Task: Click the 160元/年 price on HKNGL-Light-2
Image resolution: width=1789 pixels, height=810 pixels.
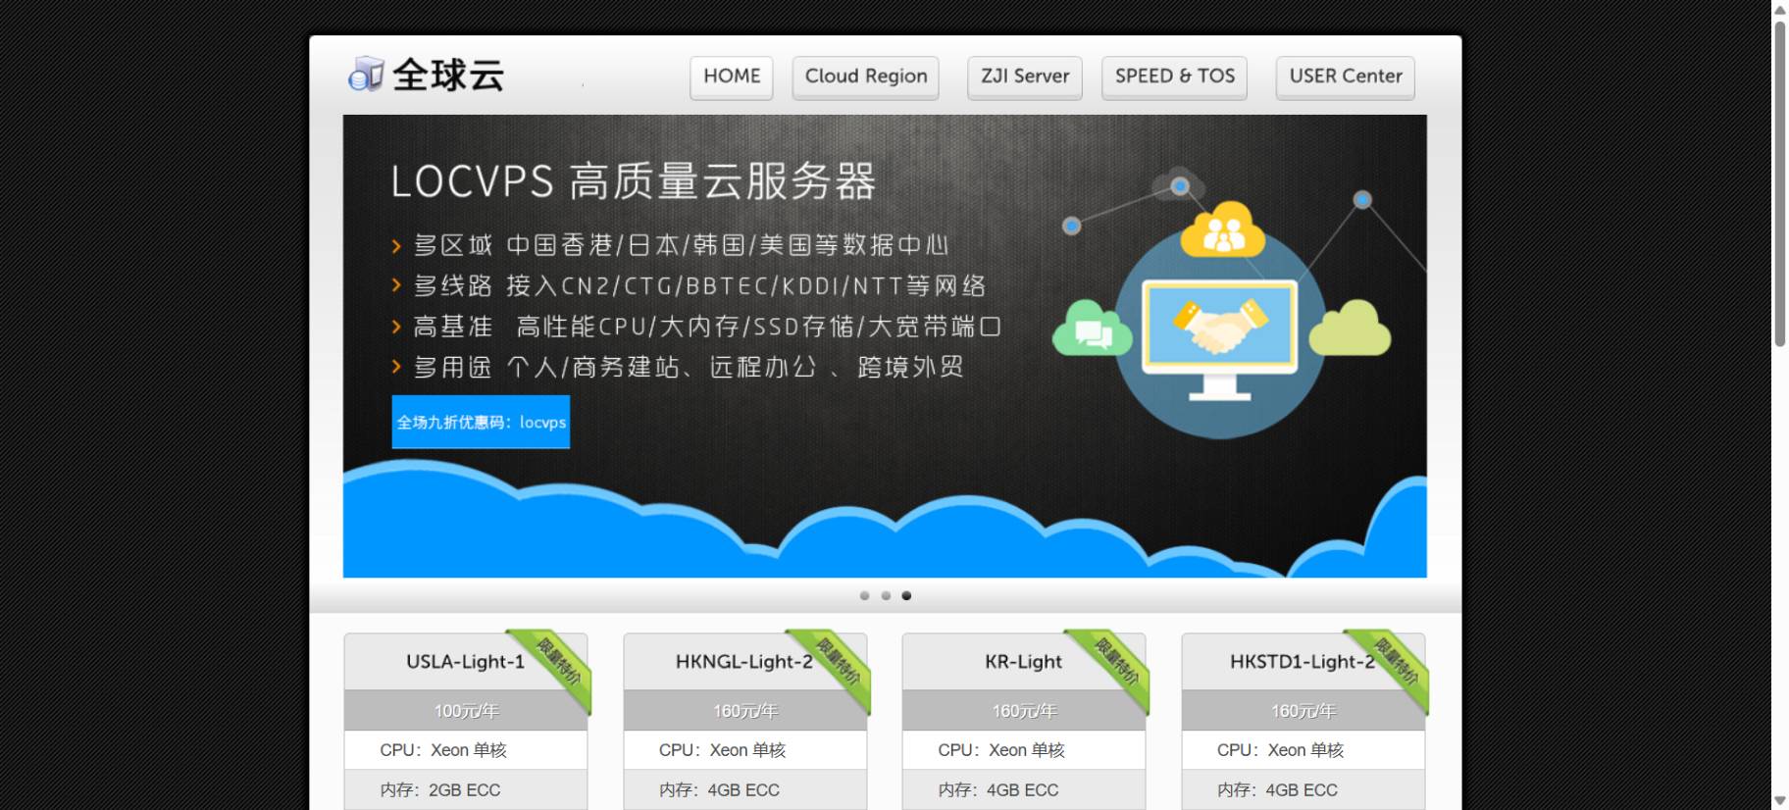Action: 745,711
